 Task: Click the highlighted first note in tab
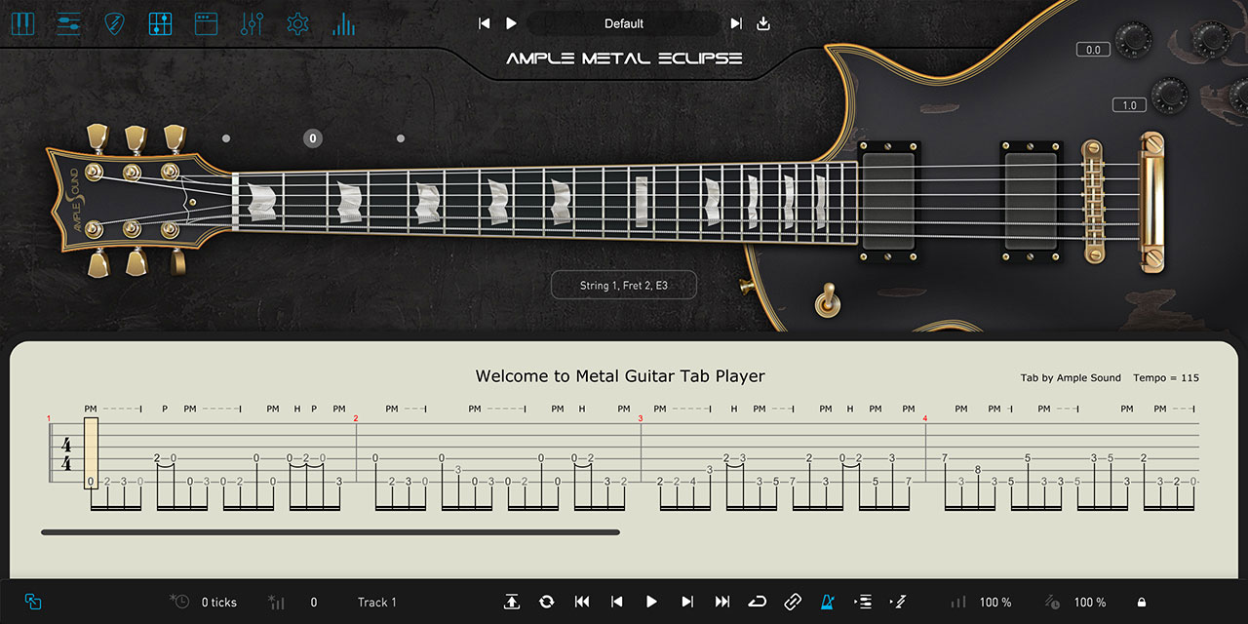91,453
